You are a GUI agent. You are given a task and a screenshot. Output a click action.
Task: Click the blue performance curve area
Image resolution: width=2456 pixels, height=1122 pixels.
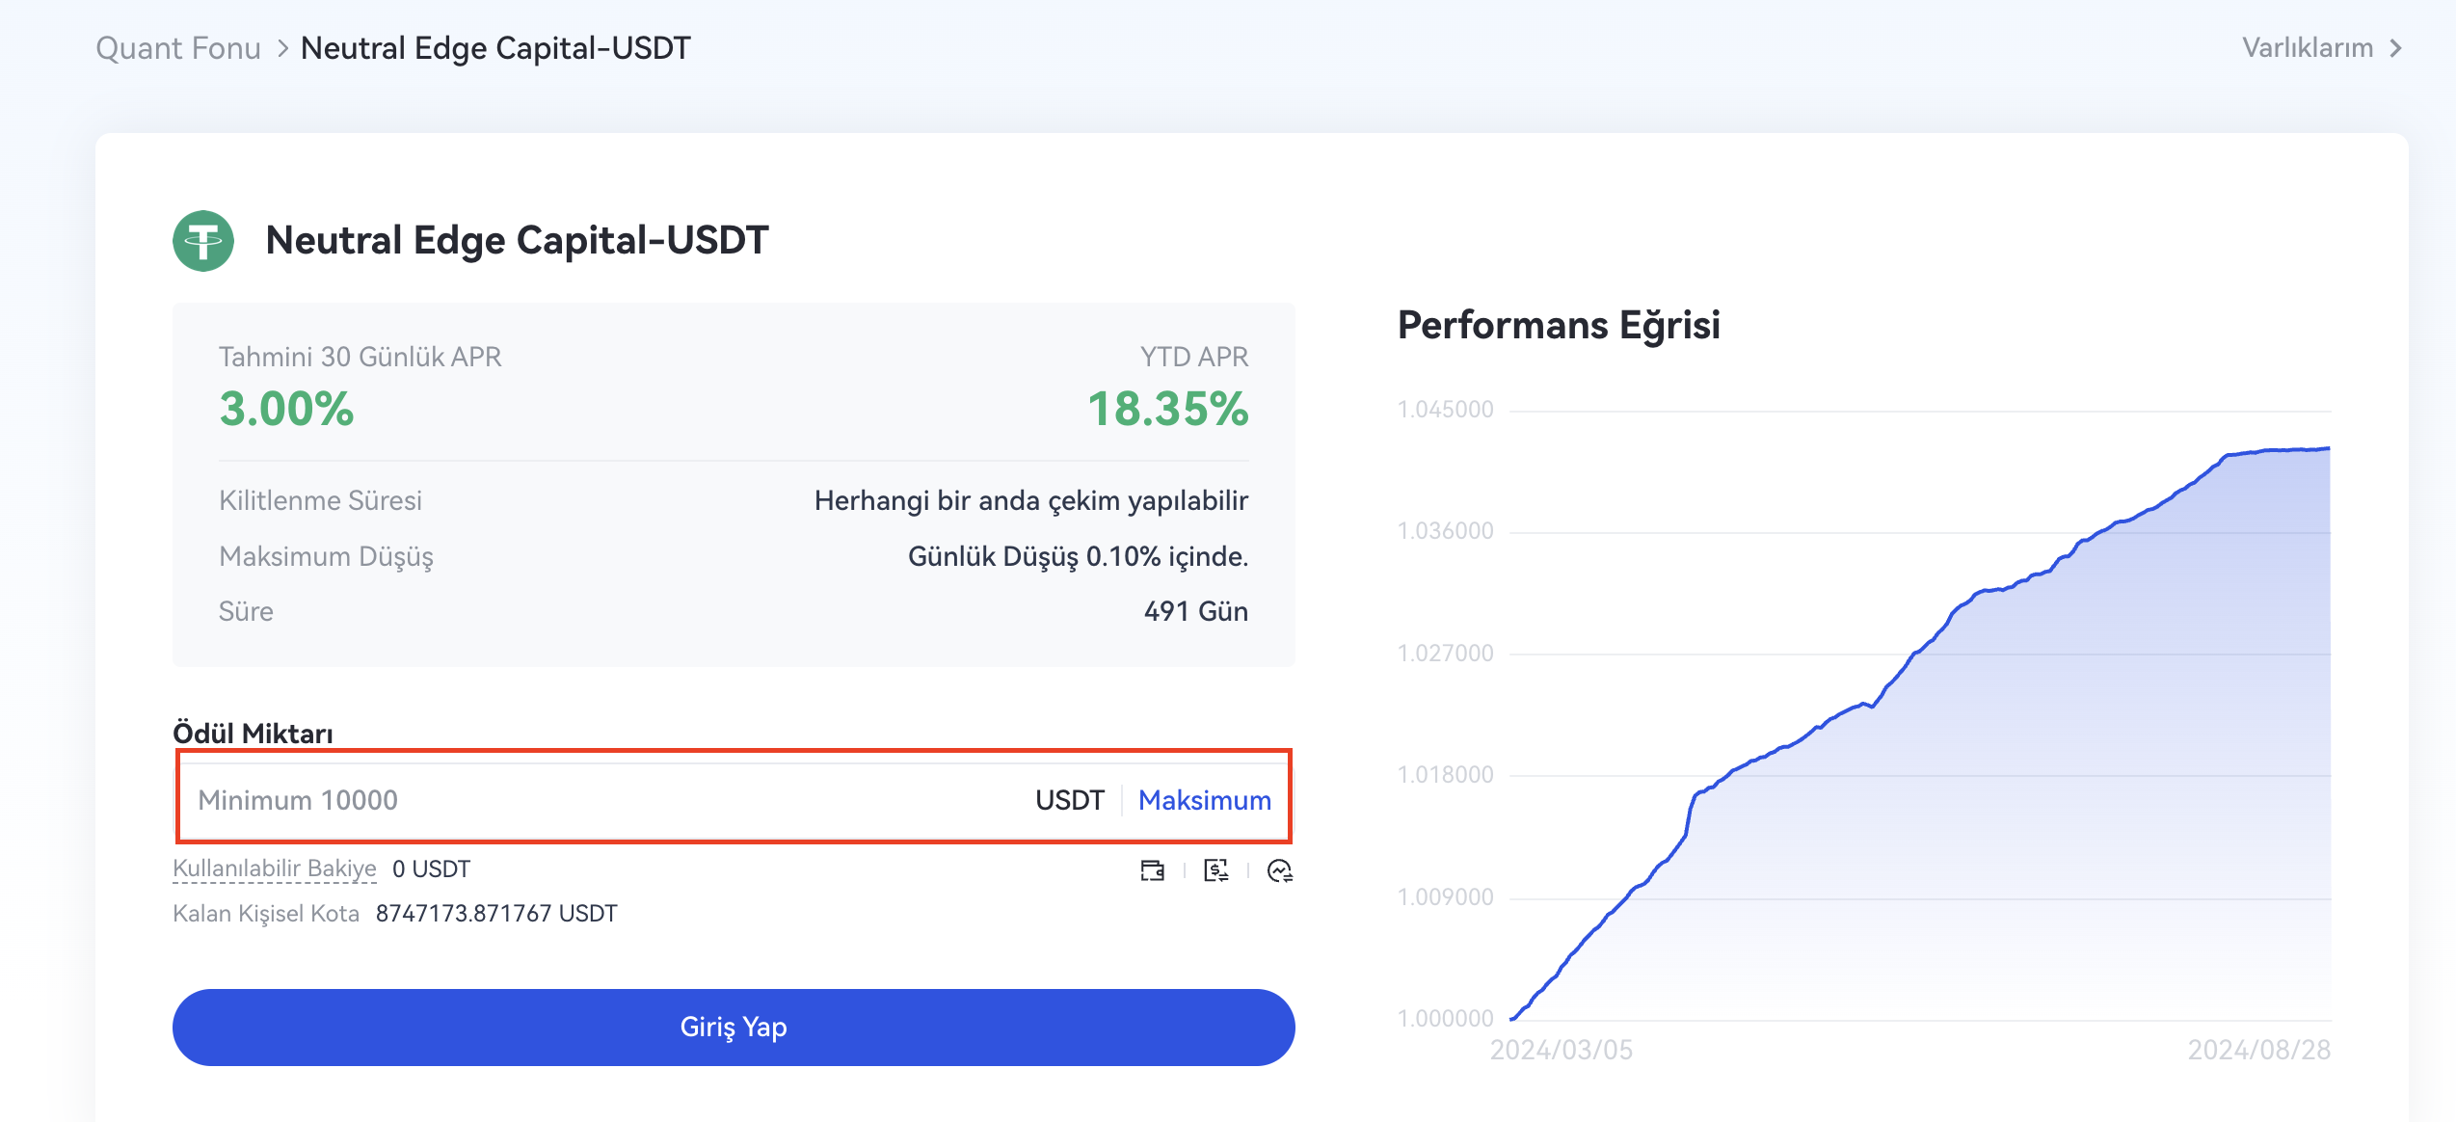2024,771
